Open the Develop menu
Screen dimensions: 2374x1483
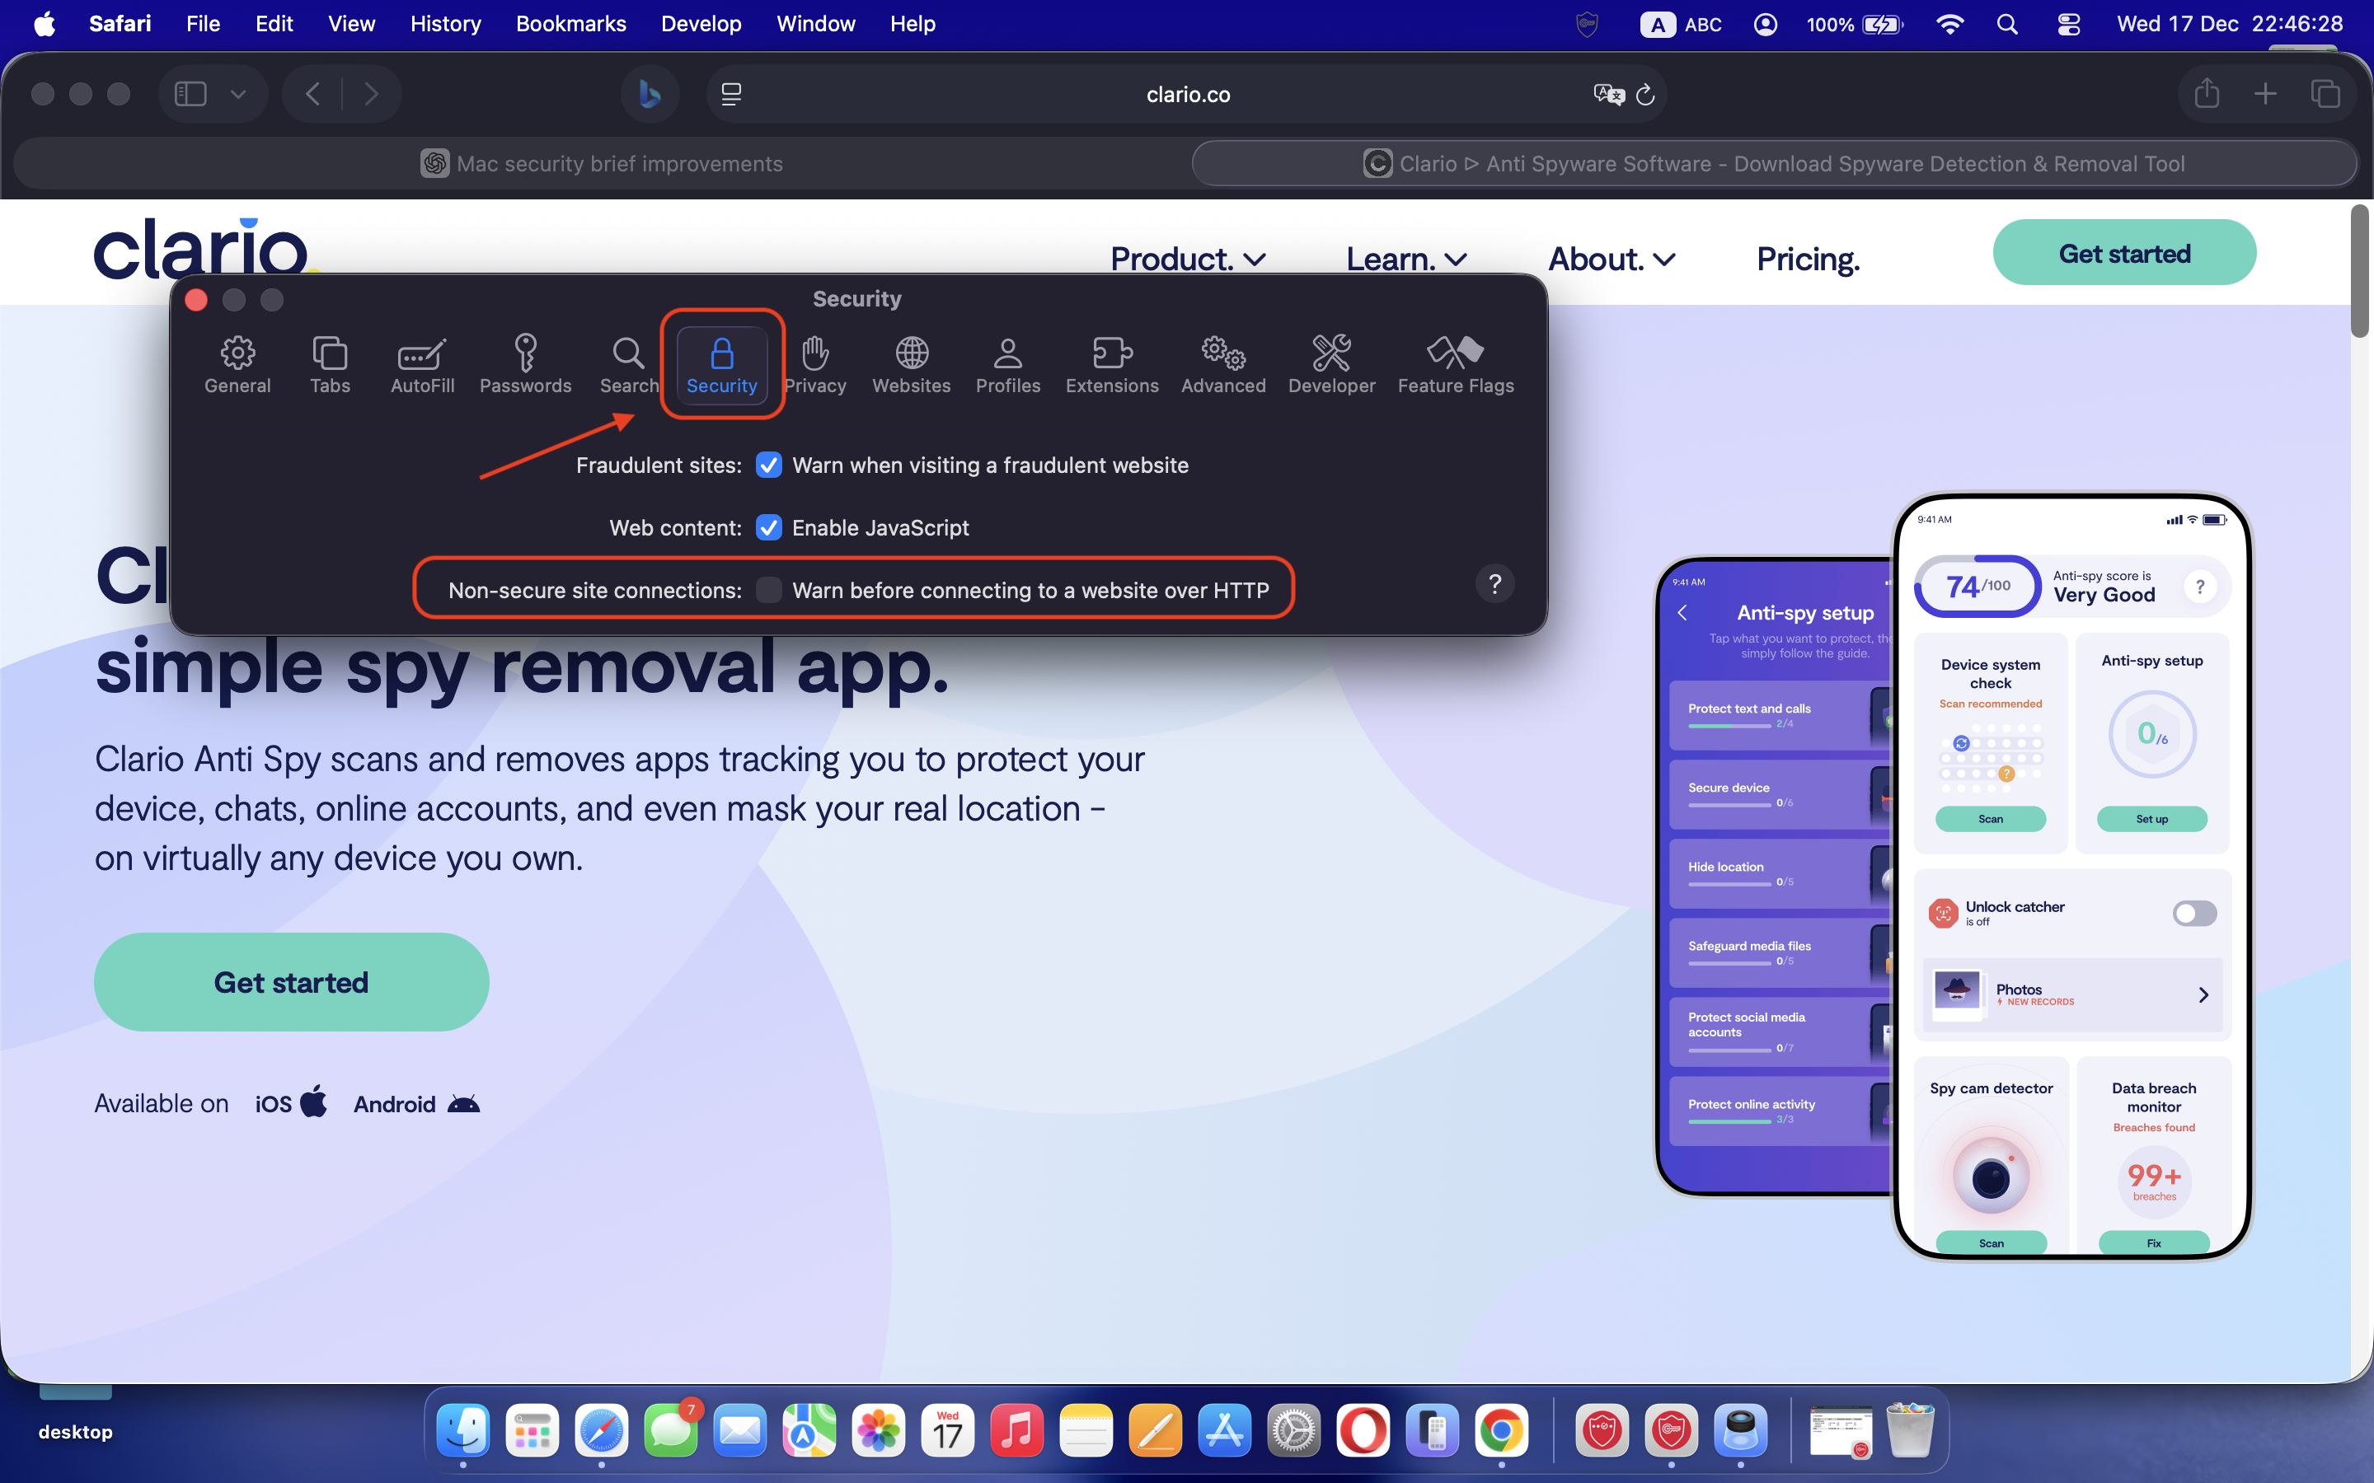[x=701, y=24]
